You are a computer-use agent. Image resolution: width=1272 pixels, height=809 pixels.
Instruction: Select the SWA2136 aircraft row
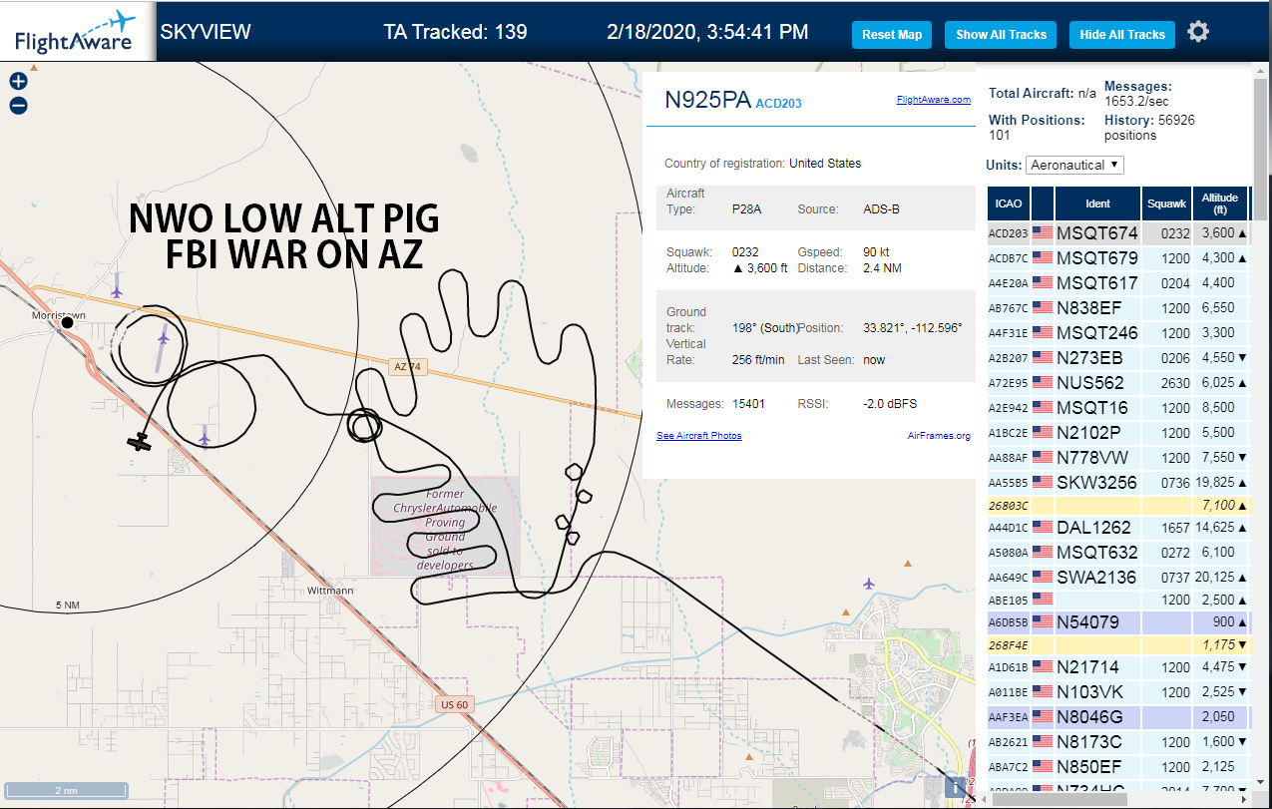[1118, 577]
